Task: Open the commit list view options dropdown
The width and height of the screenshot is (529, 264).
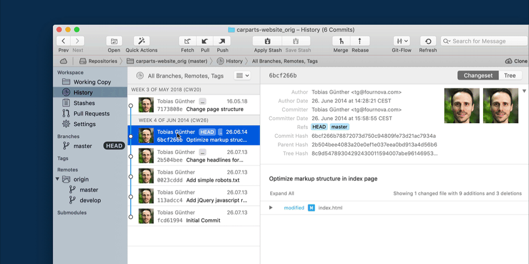Action: point(242,76)
